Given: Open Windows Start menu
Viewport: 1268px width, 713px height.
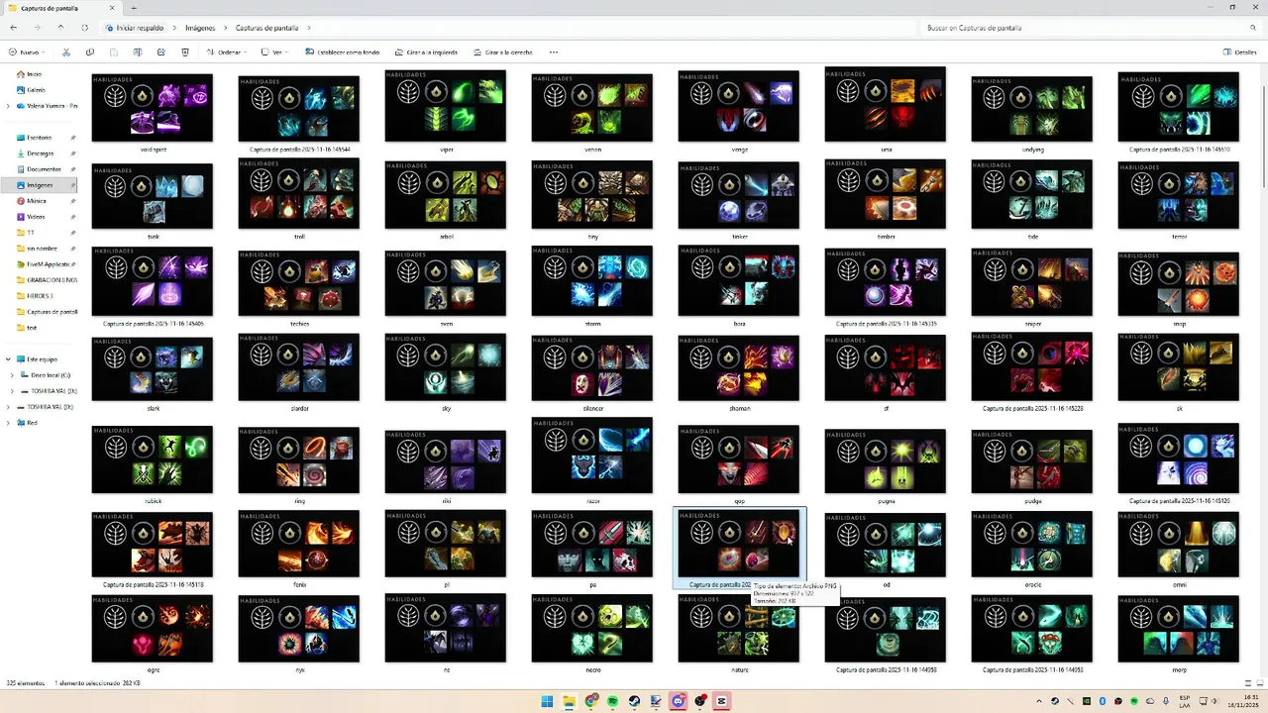Looking at the screenshot, I should pos(547,701).
